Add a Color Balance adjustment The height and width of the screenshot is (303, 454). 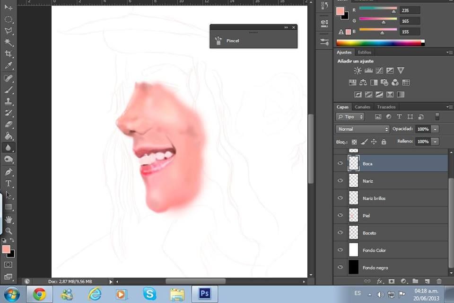[x=363, y=83]
